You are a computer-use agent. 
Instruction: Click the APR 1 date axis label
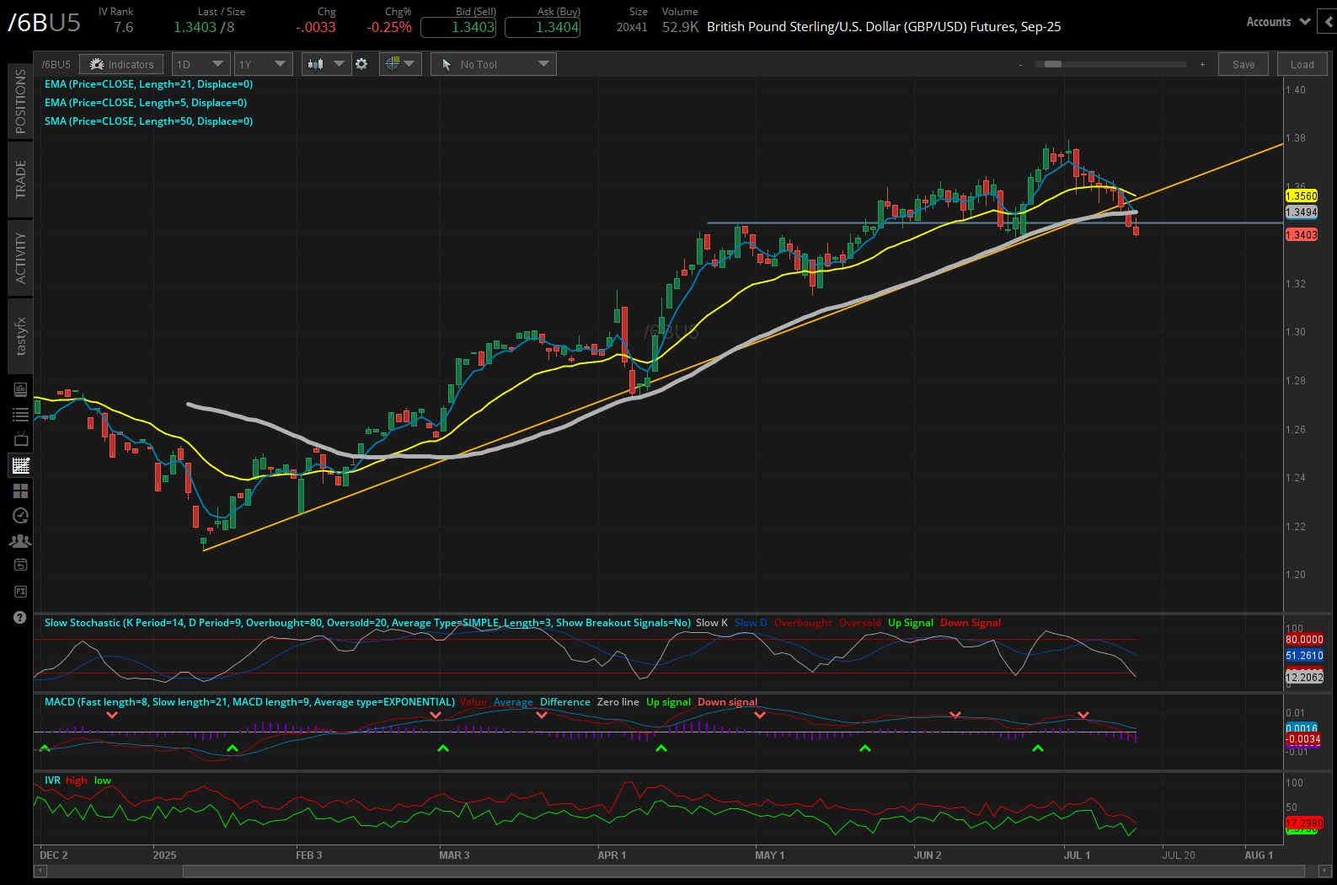coord(612,855)
